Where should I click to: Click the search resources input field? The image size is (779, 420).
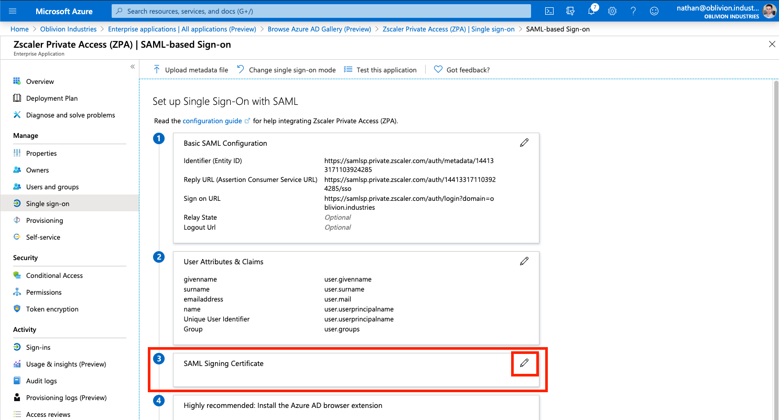click(321, 11)
